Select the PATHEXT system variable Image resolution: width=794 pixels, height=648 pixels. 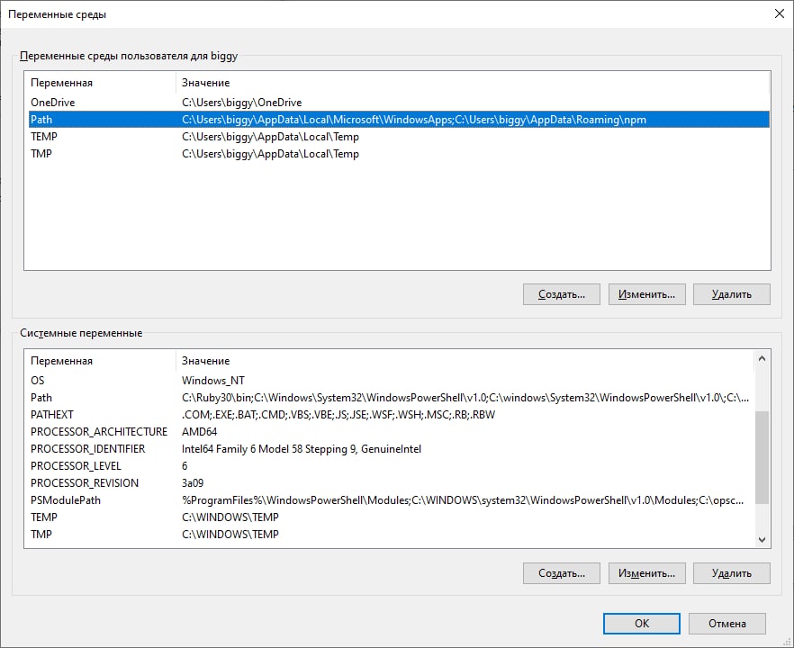pos(390,415)
